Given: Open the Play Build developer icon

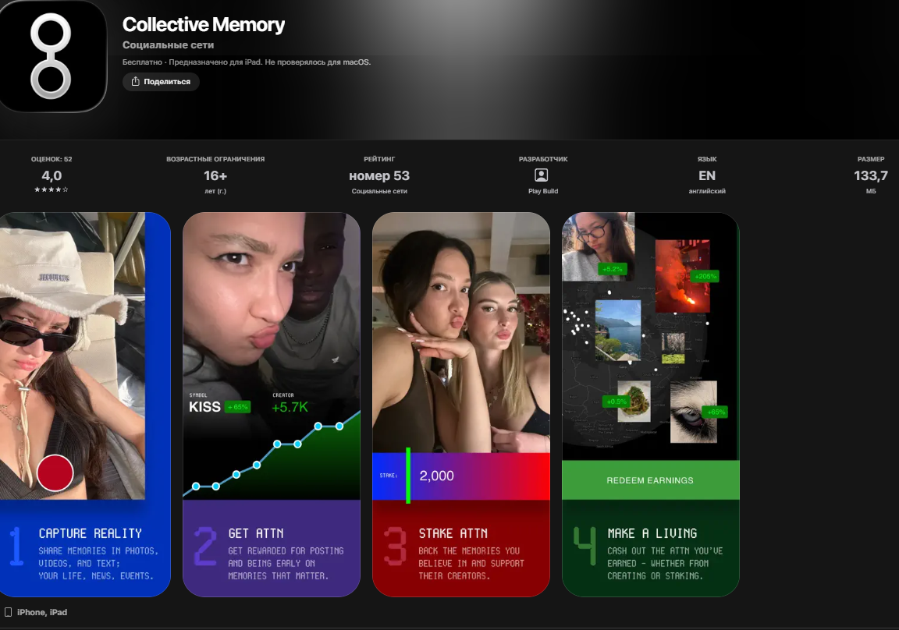Looking at the screenshot, I should tap(542, 175).
